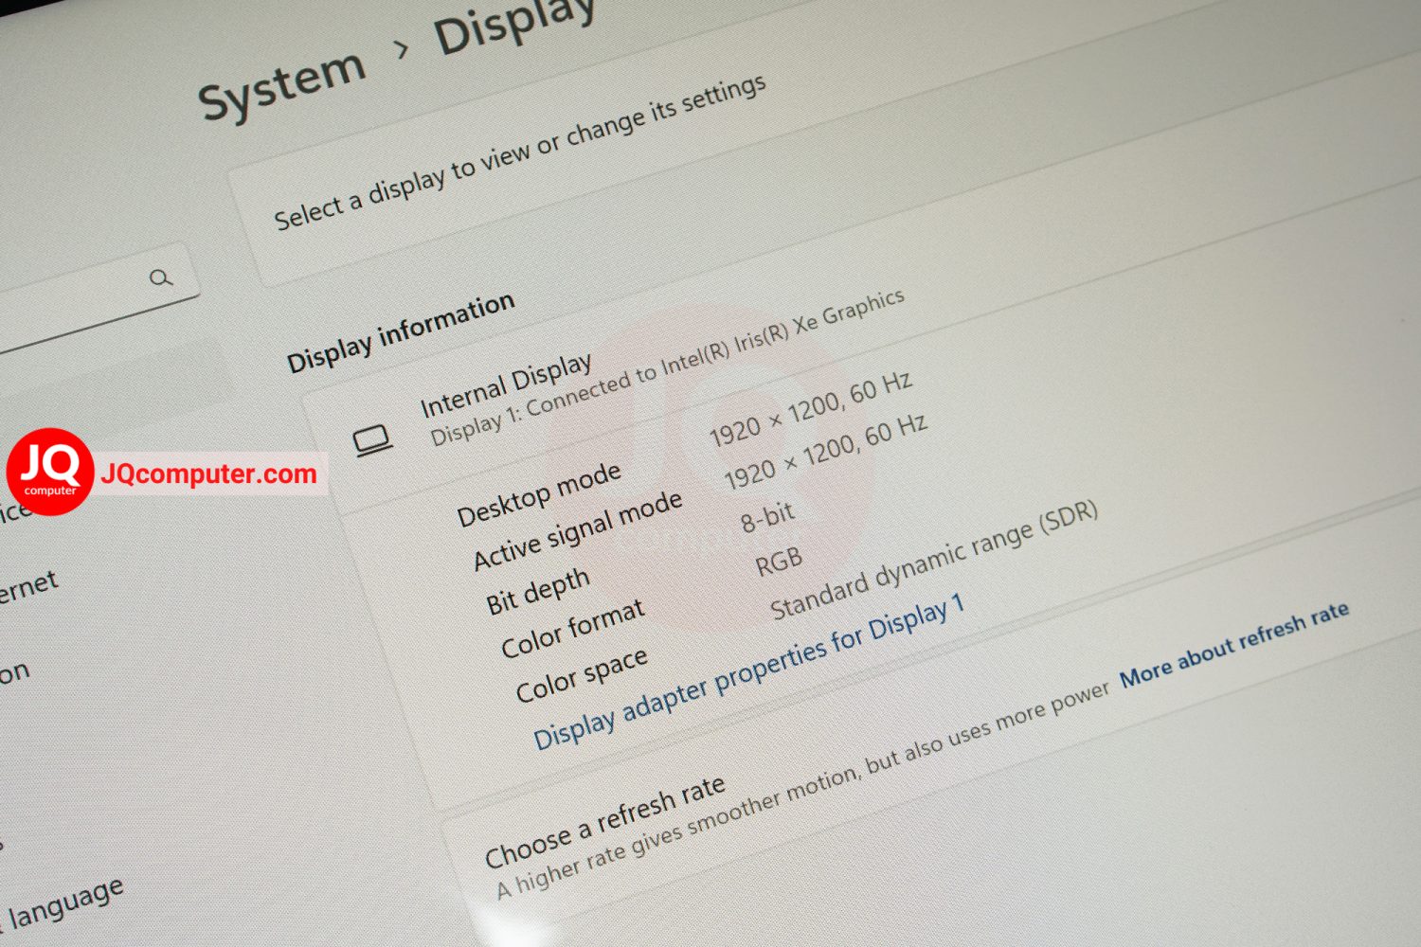Click the Display information heading
Image resolution: width=1421 pixels, height=947 pixels.
(401, 332)
